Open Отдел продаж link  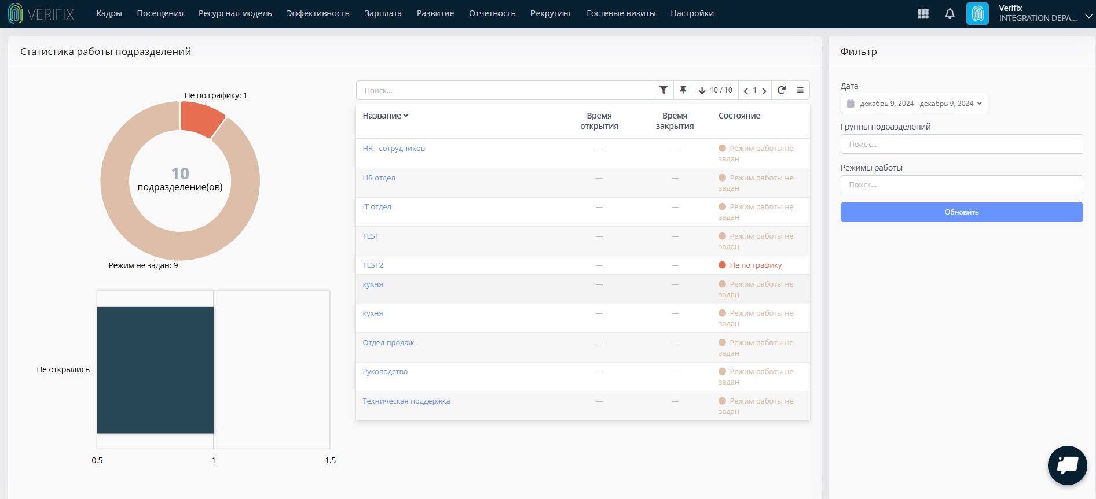coord(388,343)
